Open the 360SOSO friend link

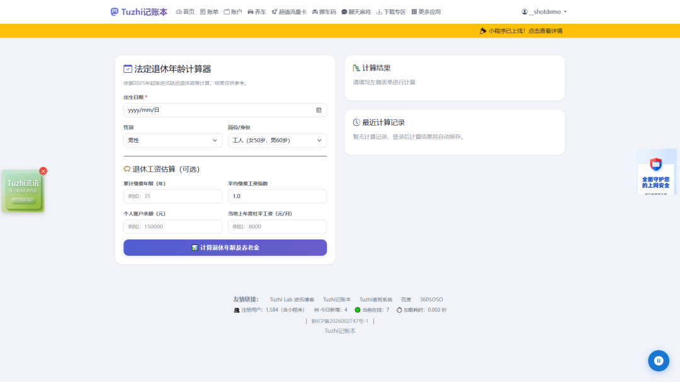click(431, 299)
